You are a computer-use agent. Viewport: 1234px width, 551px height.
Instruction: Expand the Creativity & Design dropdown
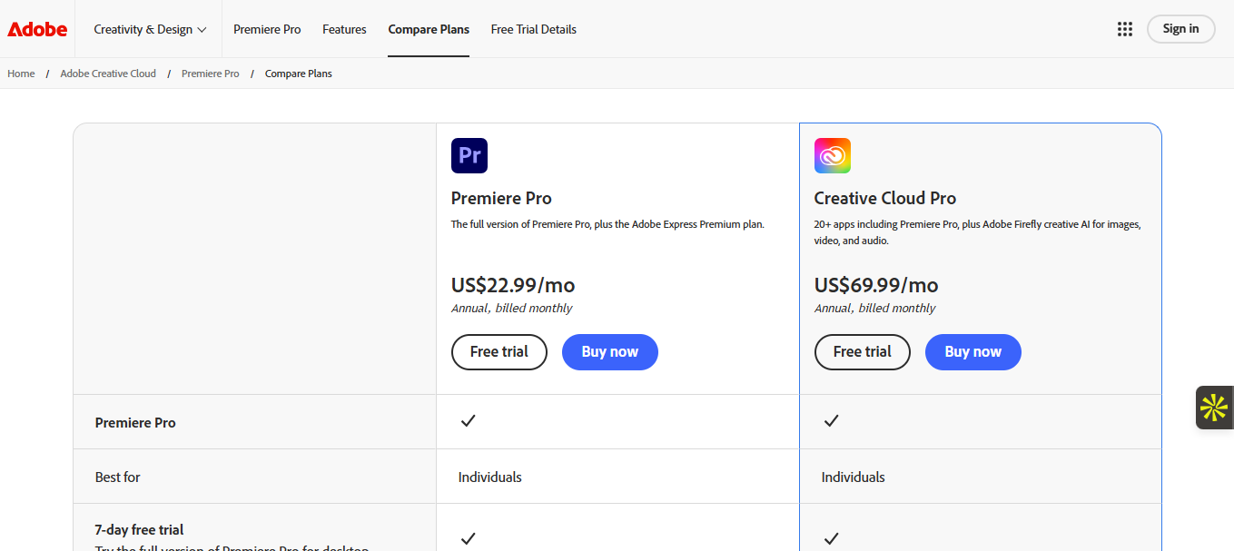click(x=150, y=29)
